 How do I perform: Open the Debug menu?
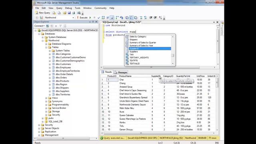pyautogui.click(x=68, y=8)
